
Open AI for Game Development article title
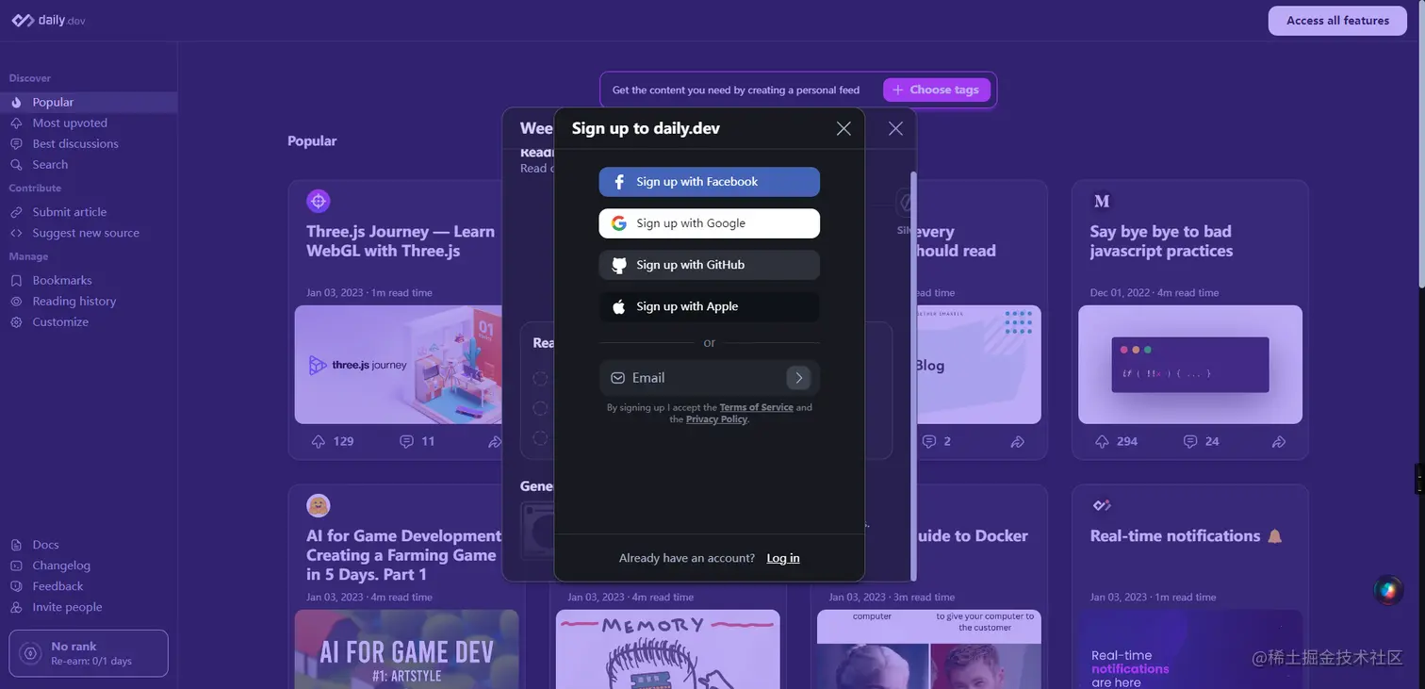[404, 555]
